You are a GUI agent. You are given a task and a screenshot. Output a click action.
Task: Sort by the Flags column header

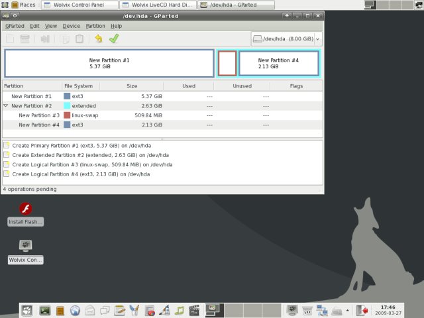pyautogui.click(x=296, y=86)
